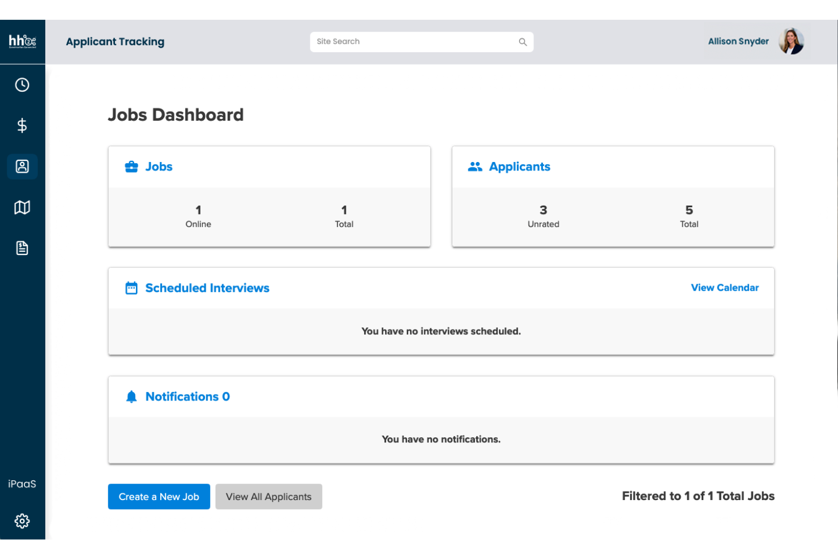Click Allison Snyder profile photo
The image size is (838, 559).
[x=792, y=41]
